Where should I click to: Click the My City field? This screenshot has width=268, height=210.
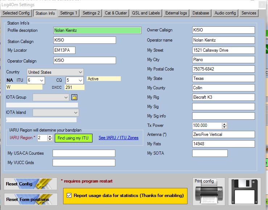click(223, 60)
